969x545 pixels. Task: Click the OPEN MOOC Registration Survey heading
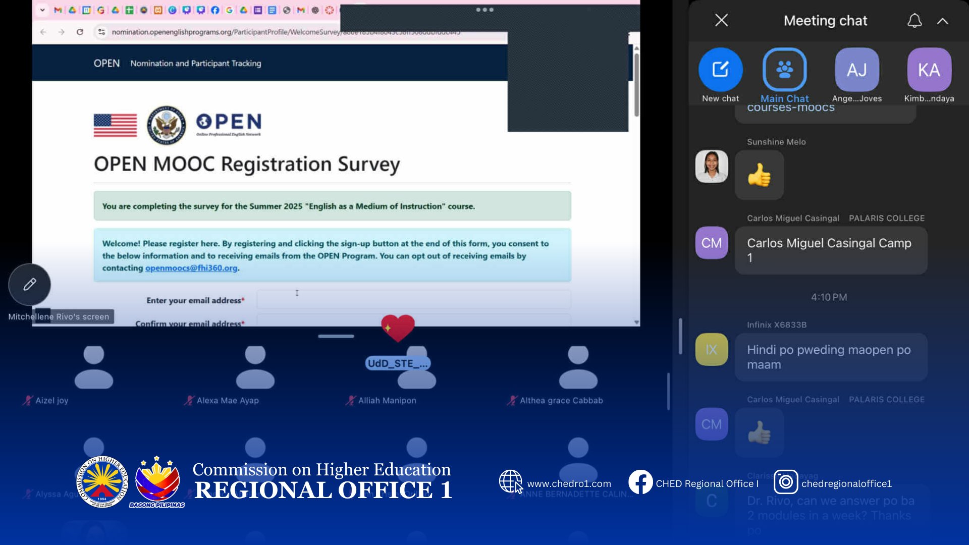(x=247, y=165)
